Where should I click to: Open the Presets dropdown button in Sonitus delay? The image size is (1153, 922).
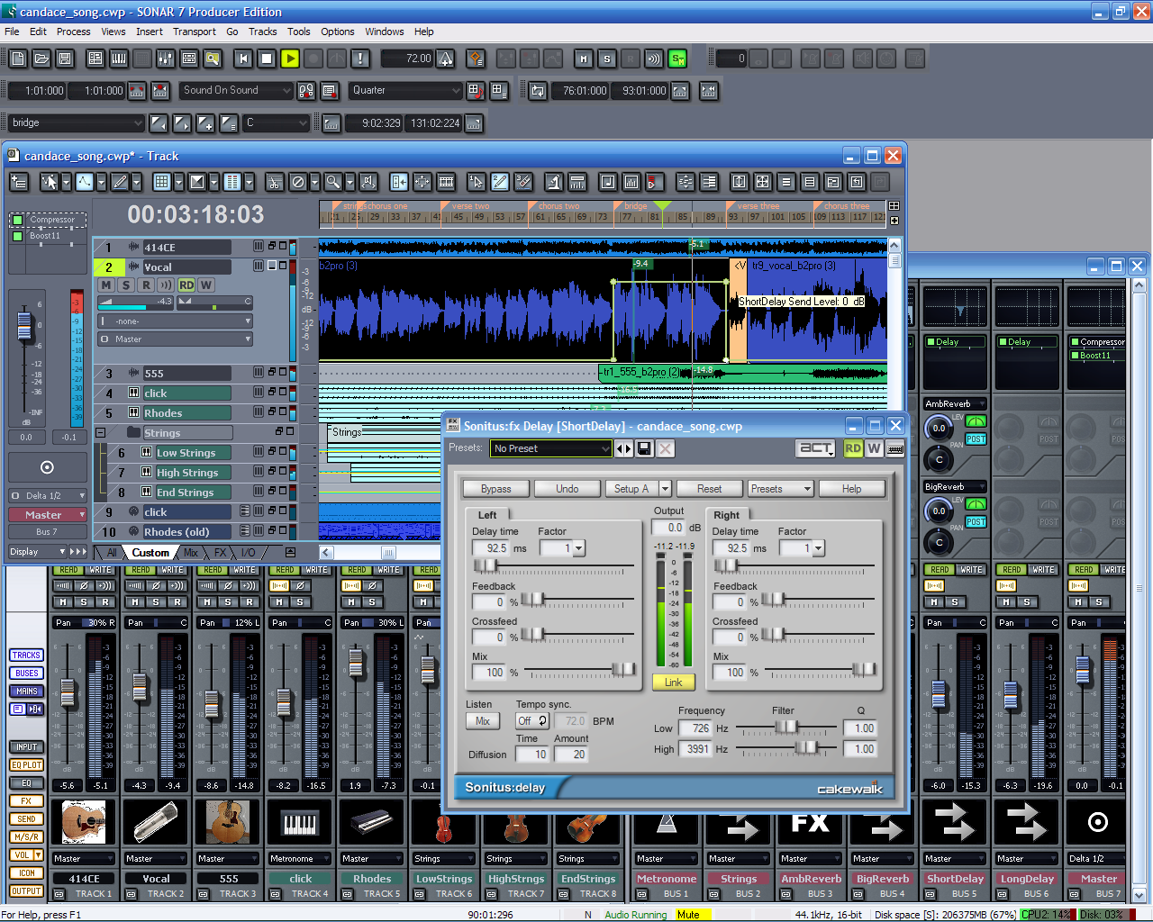point(781,489)
